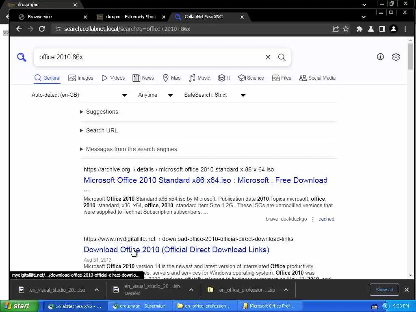Viewport: 416px width, 312px height.
Task: Expand Messages from the search engines
Action: 128,149
